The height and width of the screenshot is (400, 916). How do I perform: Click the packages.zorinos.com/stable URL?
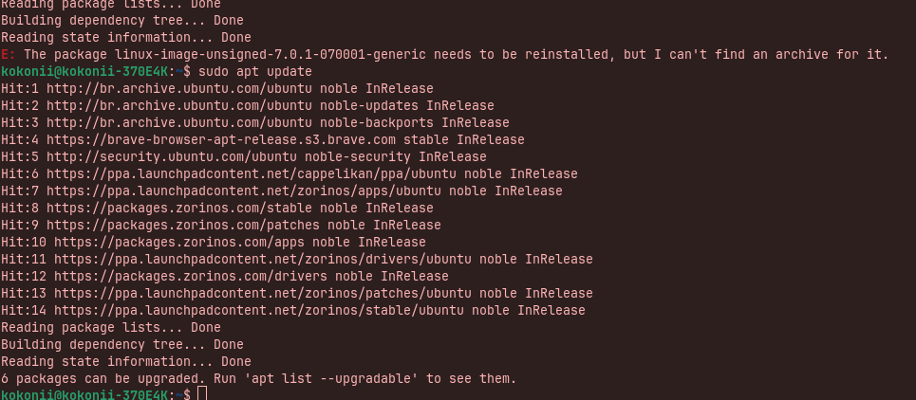pos(179,208)
